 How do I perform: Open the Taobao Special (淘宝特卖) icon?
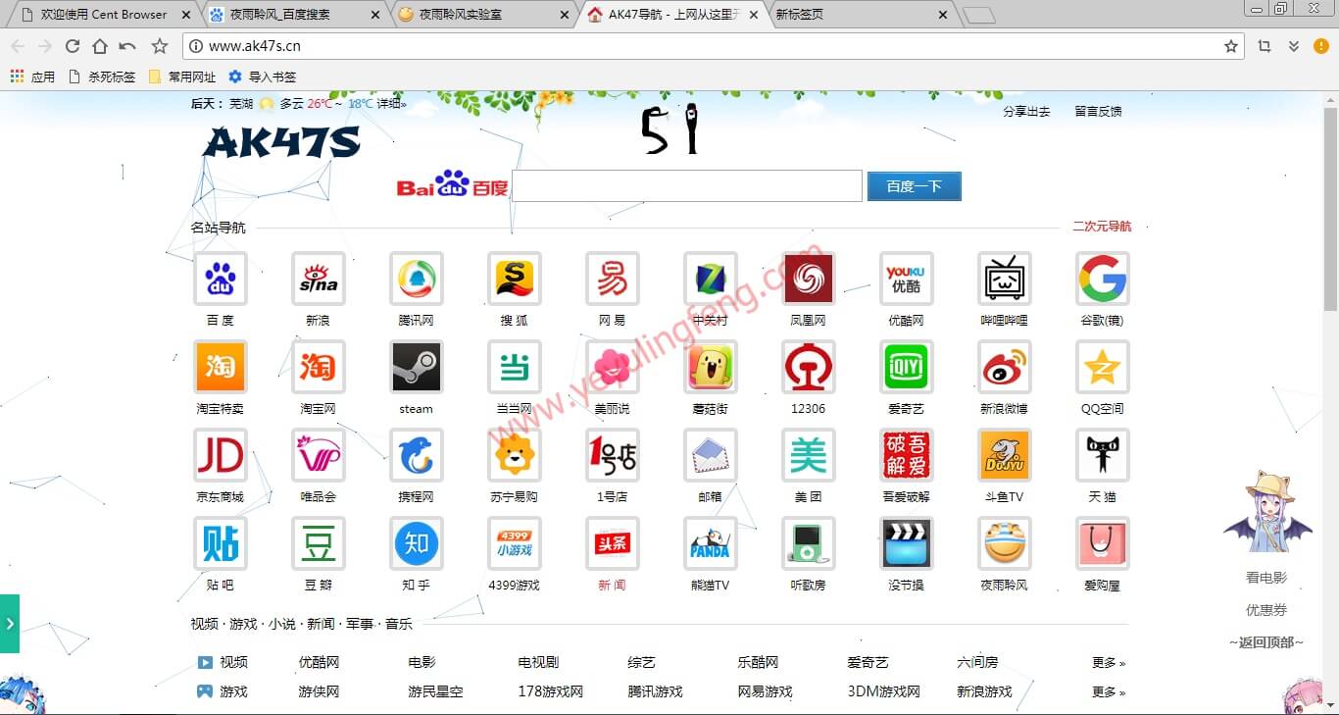221,367
